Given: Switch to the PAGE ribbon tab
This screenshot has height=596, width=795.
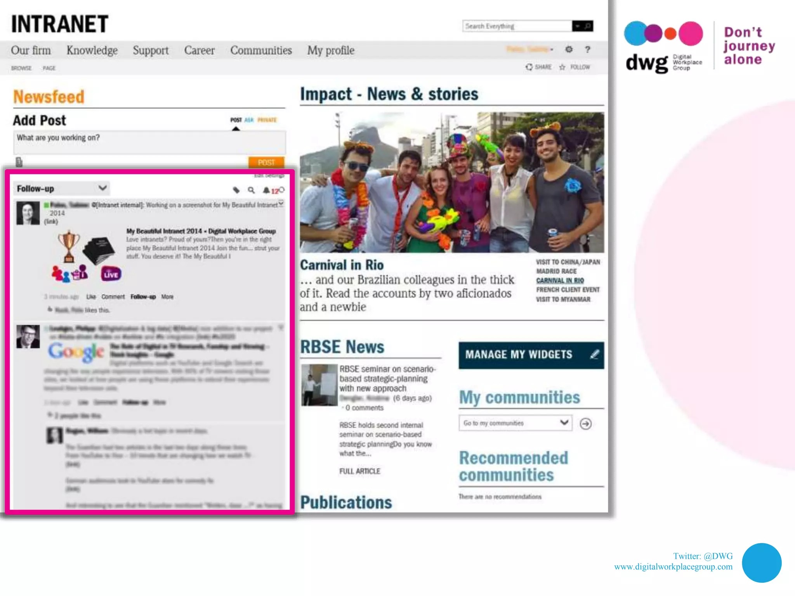Looking at the screenshot, I should 49,68.
